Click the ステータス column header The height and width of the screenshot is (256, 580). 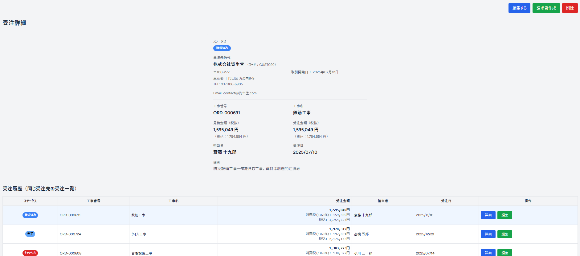pos(30,201)
